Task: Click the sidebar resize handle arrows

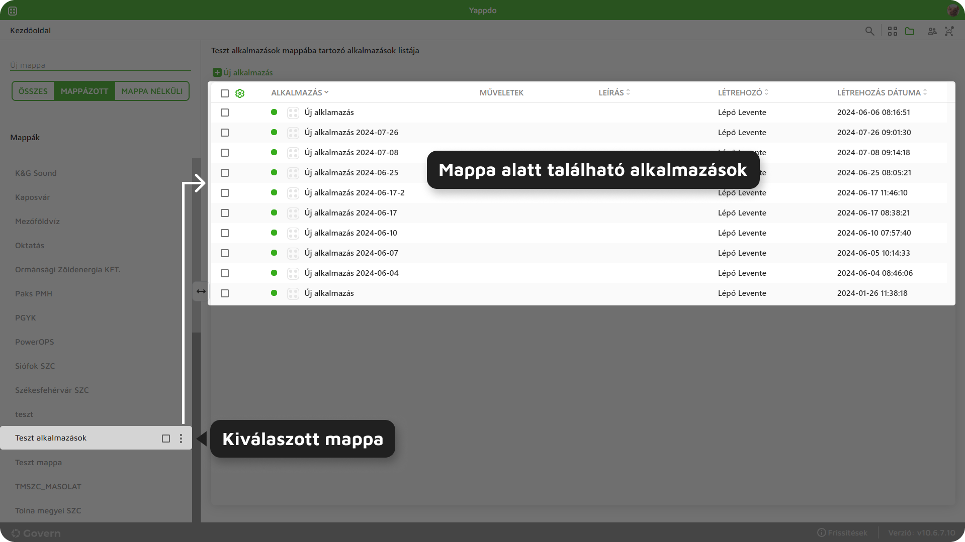Action: 201,291
